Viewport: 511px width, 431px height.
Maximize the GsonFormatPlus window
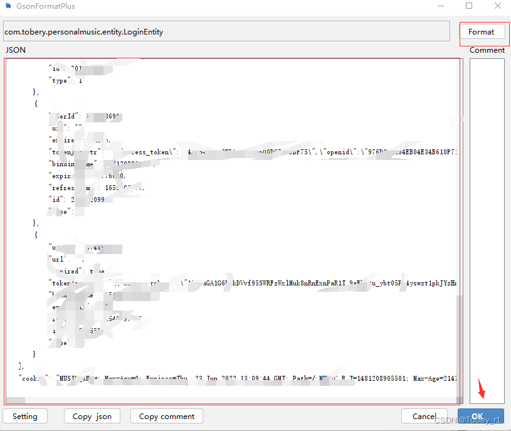(x=469, y=6)
